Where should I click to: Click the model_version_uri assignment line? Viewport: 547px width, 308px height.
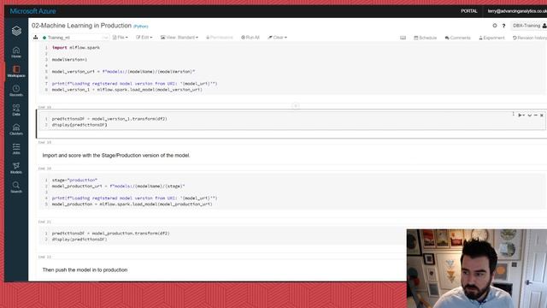123,72
